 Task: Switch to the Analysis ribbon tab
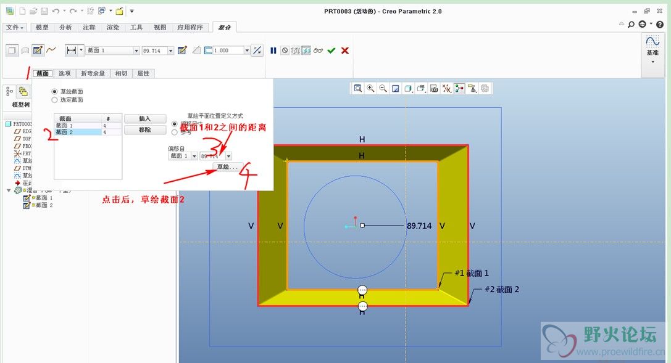(x=65, y=27)
